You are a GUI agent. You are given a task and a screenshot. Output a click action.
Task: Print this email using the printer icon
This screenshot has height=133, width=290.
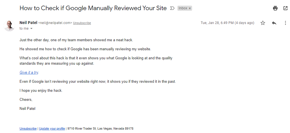pyautogui.click(x=275, y=8)
